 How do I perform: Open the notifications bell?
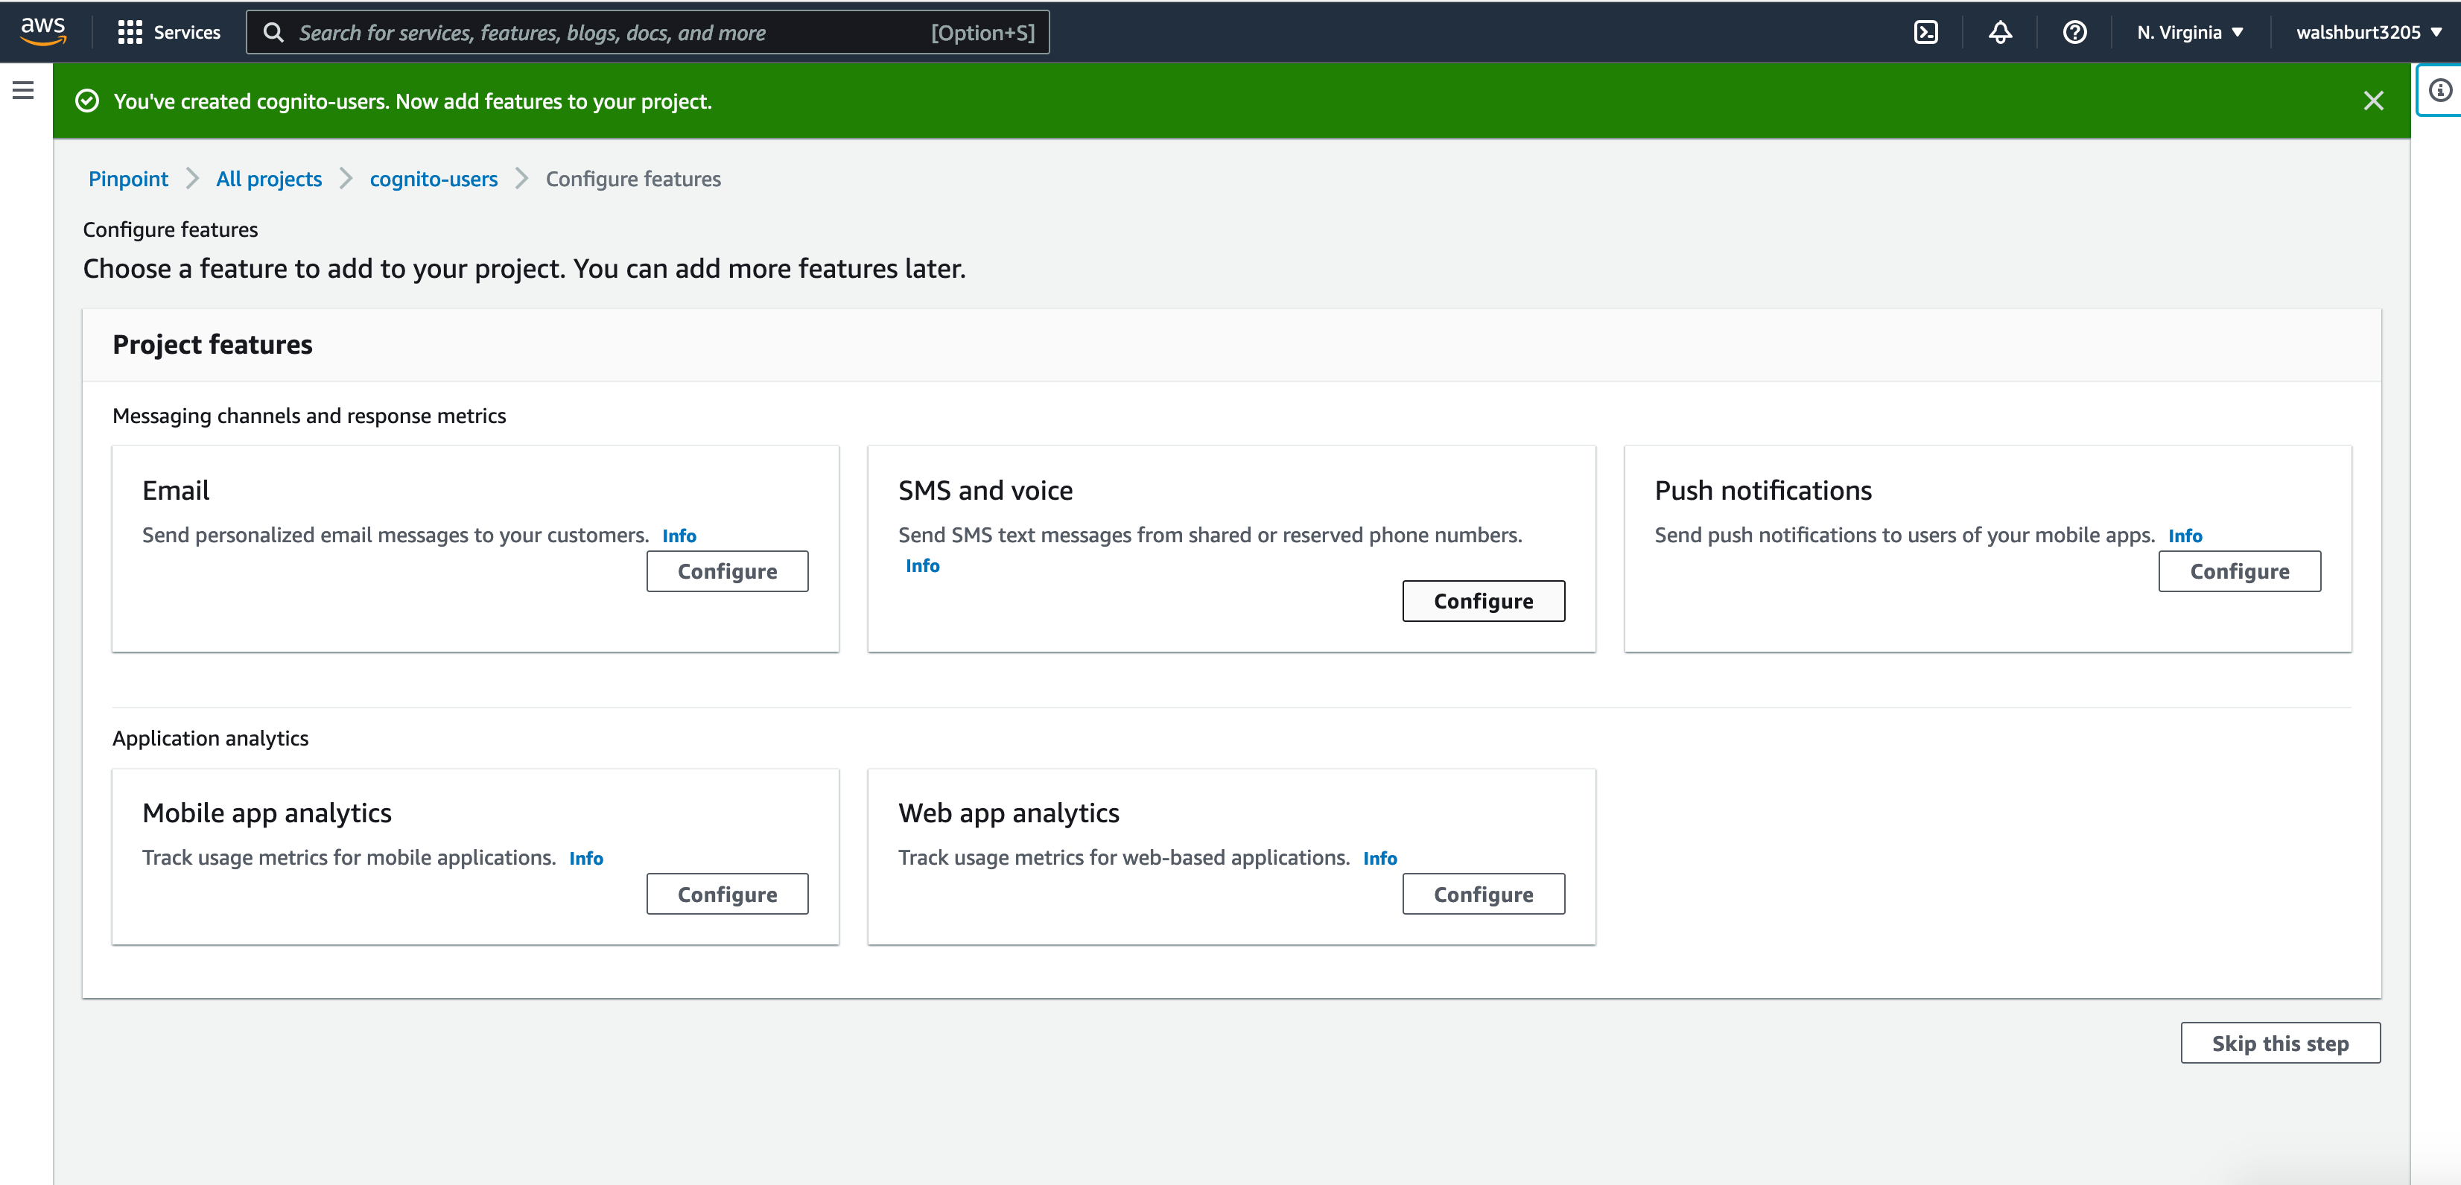(2001, 33)
